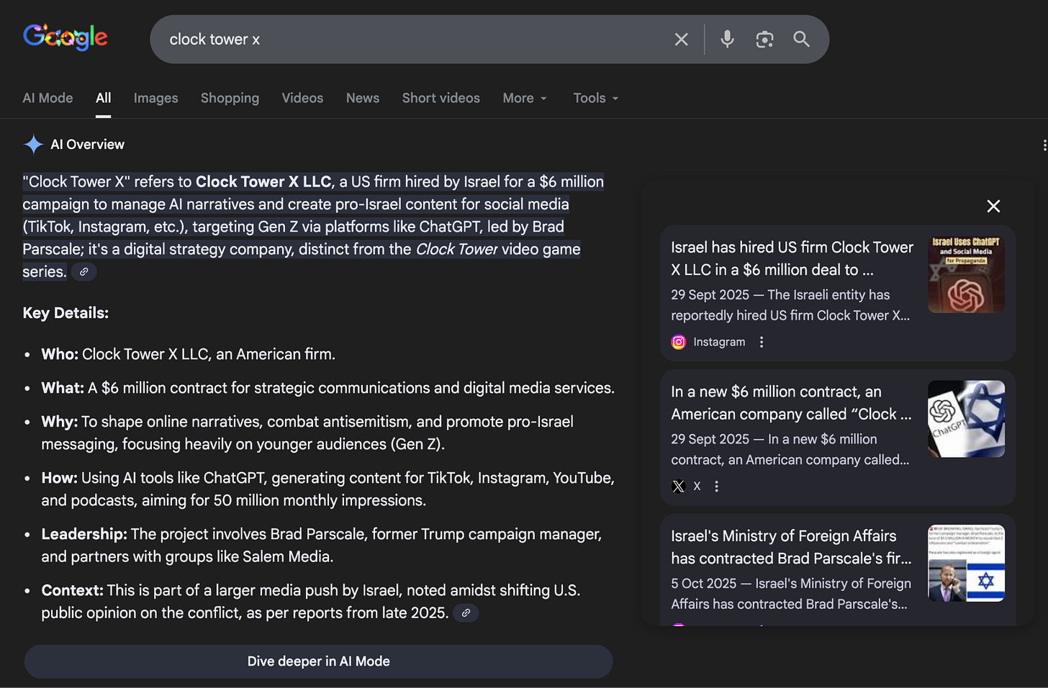Image resolution: width=1048 pixels, height=688 pixels.
Task: Expand the More search filters dropdown
Action: (x=525, y=98)
